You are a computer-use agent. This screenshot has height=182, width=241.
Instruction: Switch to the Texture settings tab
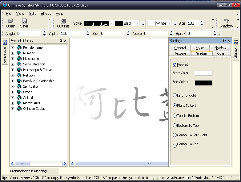180,53
